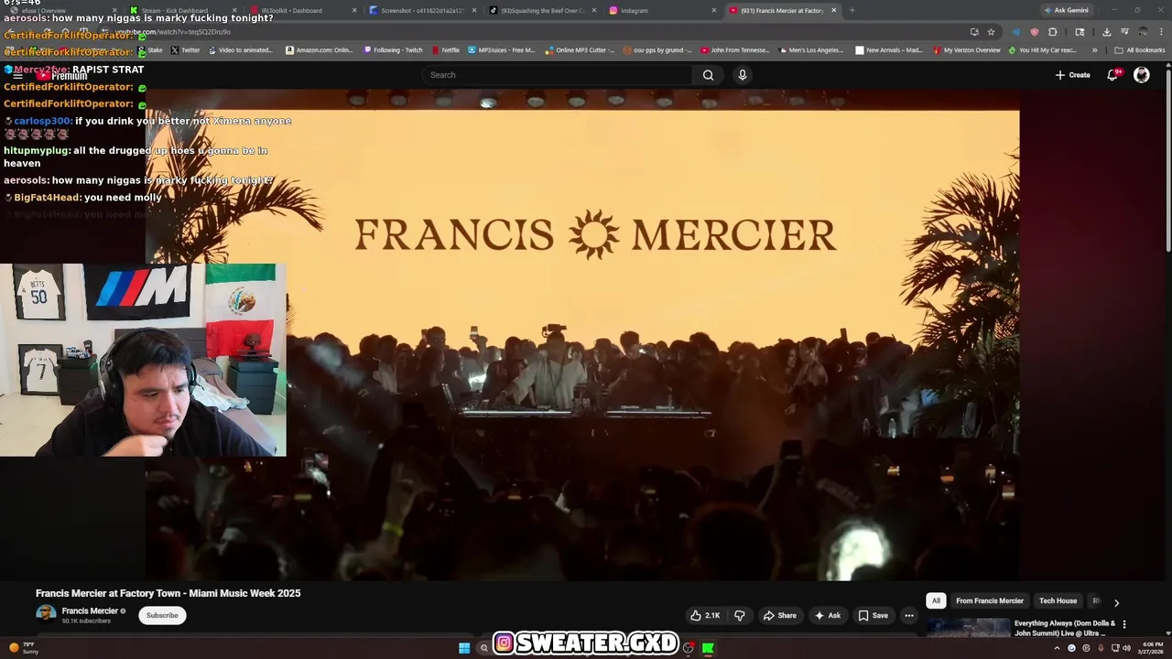Open MP3Juices bookmark
The height and width of the screenshot is (659, 1172).
(502, 50)
